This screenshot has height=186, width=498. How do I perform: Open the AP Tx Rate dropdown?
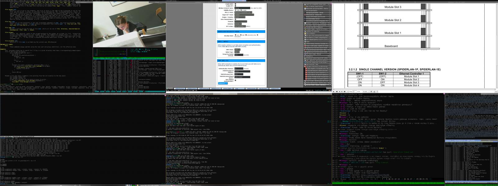click(240, 26)
